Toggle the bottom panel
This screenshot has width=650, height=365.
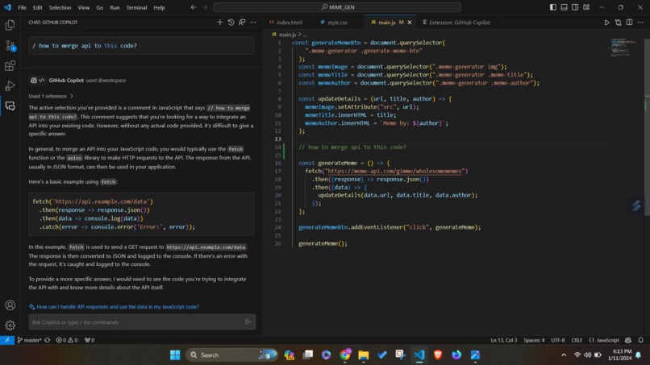click(x=565, y=7)
